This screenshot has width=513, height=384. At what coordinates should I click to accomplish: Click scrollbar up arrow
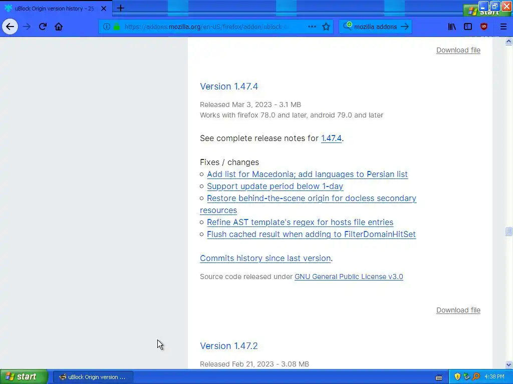point(508,41)
